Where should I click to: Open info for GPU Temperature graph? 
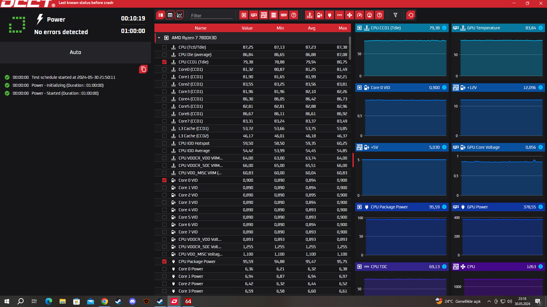click(540, 28)
